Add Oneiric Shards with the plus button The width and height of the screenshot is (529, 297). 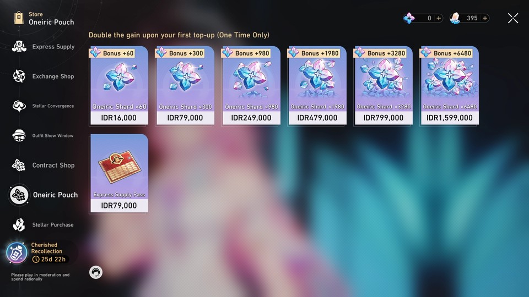point(439,18)
